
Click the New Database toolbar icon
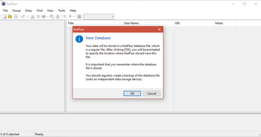(x=4, y=17)
